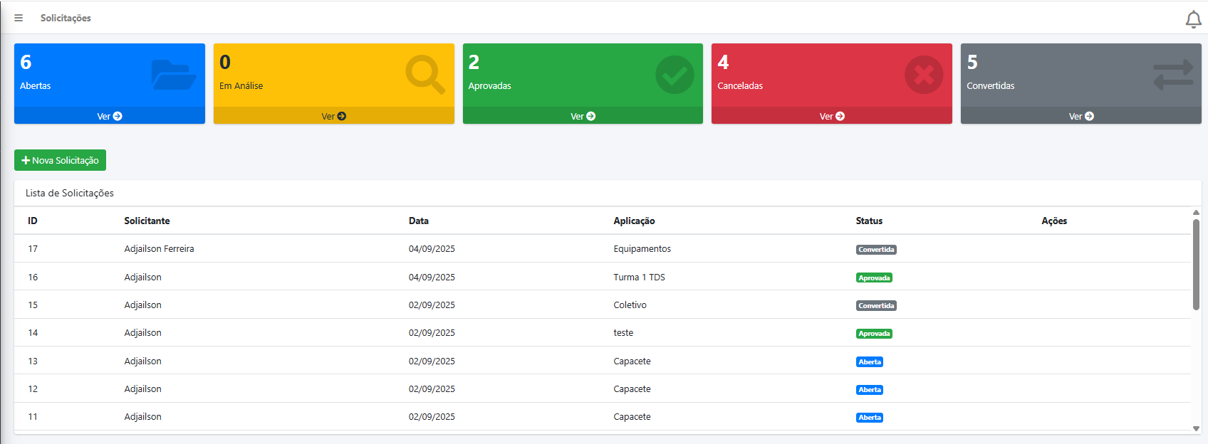This screenshot has height=444, width=1208.
Task: Click the open folder icon on Abertas card
Action: click(174, 75)
